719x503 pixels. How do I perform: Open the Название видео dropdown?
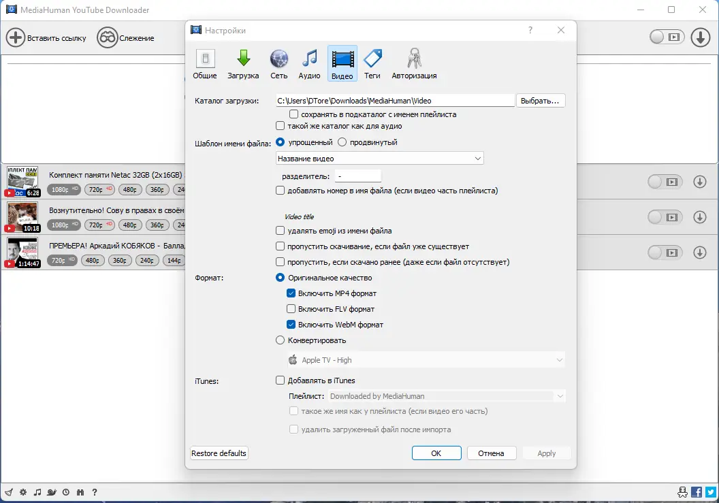380,158
